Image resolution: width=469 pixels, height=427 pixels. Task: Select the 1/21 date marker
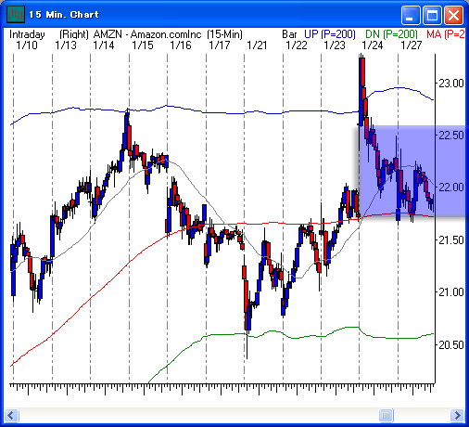click(x=257, y=45)
